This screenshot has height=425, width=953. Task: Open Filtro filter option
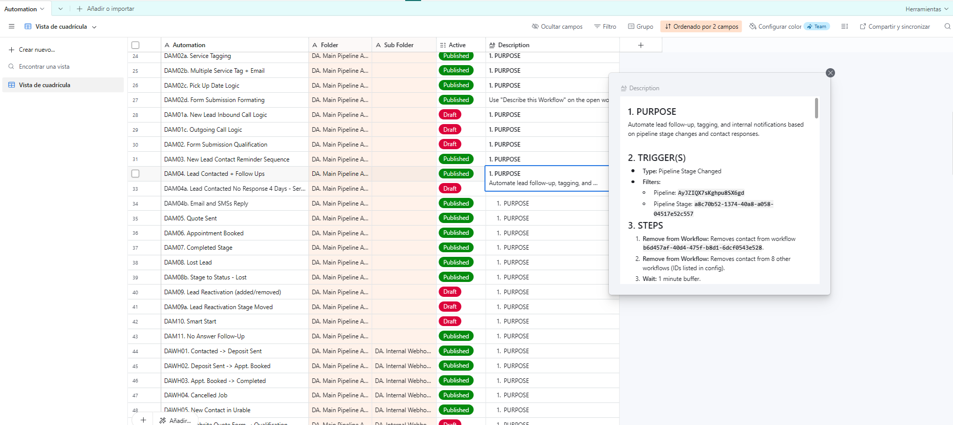(605, 27)
